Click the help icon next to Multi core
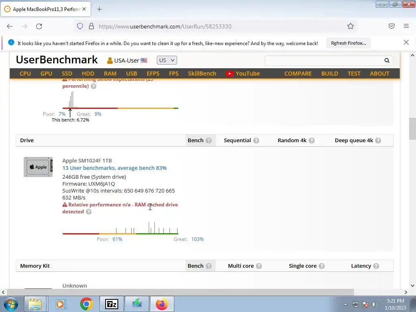This screenshot has width=416, height=312. pos(259,266)
